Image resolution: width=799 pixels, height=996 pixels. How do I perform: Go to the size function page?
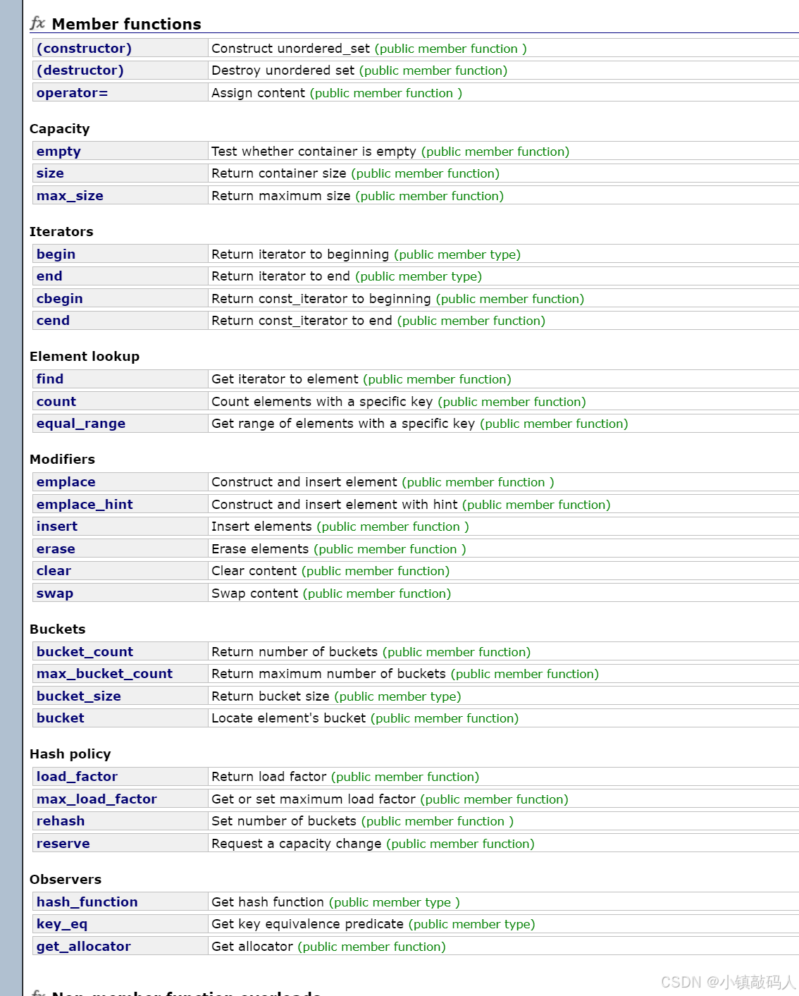tap(50, 173)
